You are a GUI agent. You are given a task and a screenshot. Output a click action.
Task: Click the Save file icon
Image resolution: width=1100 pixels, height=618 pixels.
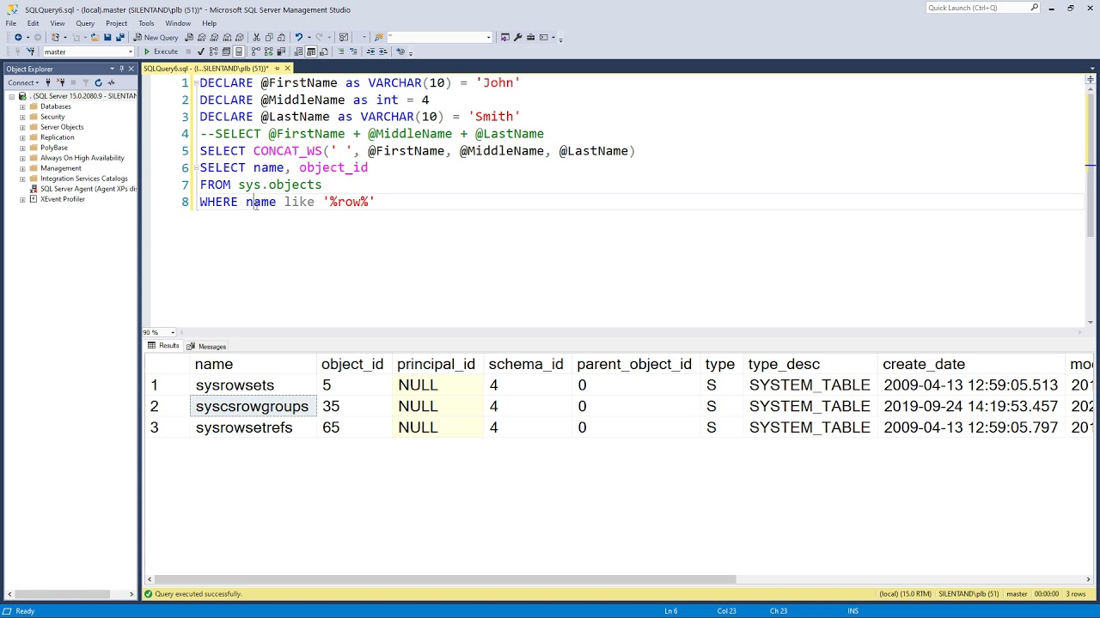point(107,38)
